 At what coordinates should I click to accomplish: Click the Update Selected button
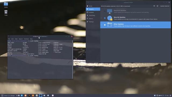[x=165, y=6]
